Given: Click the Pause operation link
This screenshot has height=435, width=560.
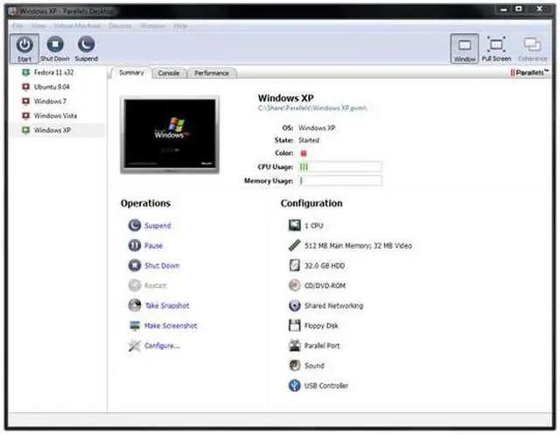Looking at the screenshot, I should (154, 246).
